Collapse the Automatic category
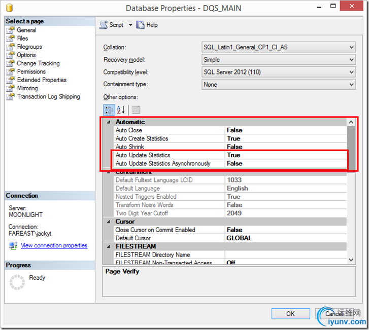This screenshot has height=330, width=369. coord(109,122)
